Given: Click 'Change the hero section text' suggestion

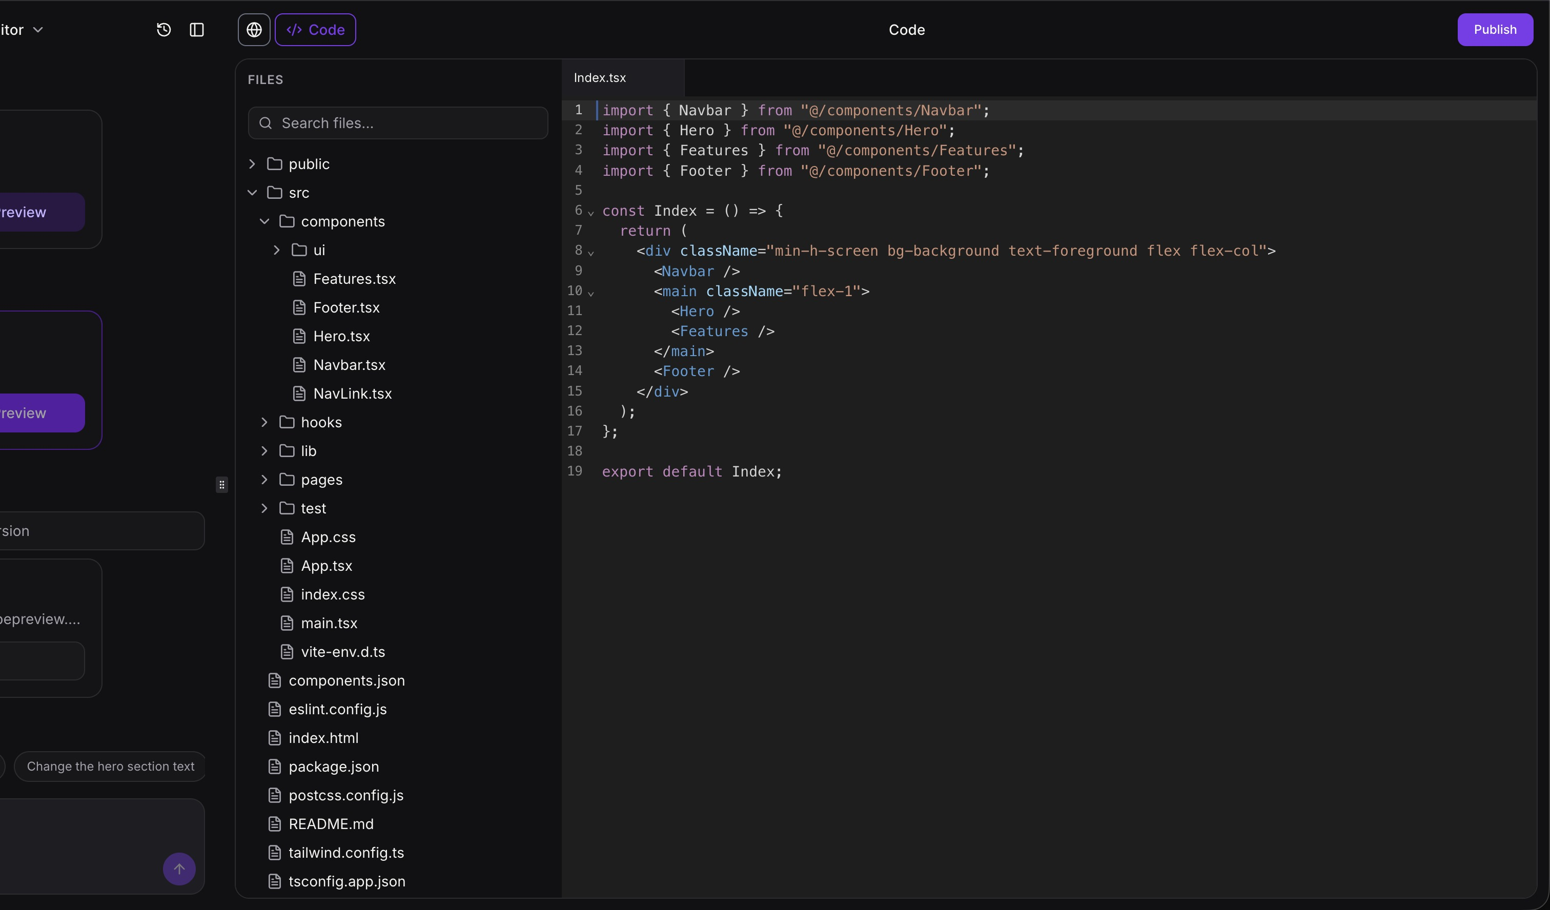Looking at the screenshot, I should pos(111,766).
